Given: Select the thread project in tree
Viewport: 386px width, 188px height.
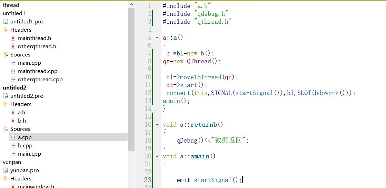Looking at the screenshot, I should coord(11,5).
